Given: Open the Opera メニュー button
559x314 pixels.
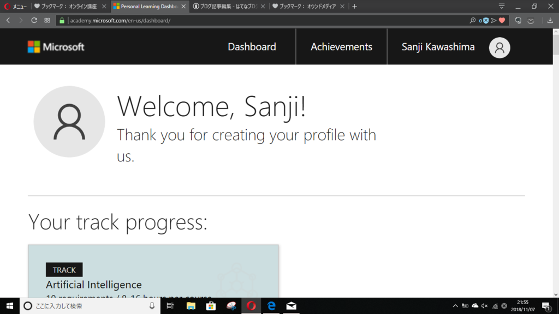Looking at the screenshot, I should pyautogui.click(x=15, y=7).
